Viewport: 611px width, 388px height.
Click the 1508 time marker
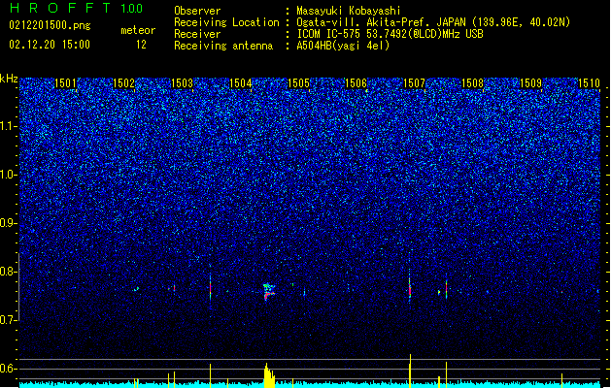point(472,83)
